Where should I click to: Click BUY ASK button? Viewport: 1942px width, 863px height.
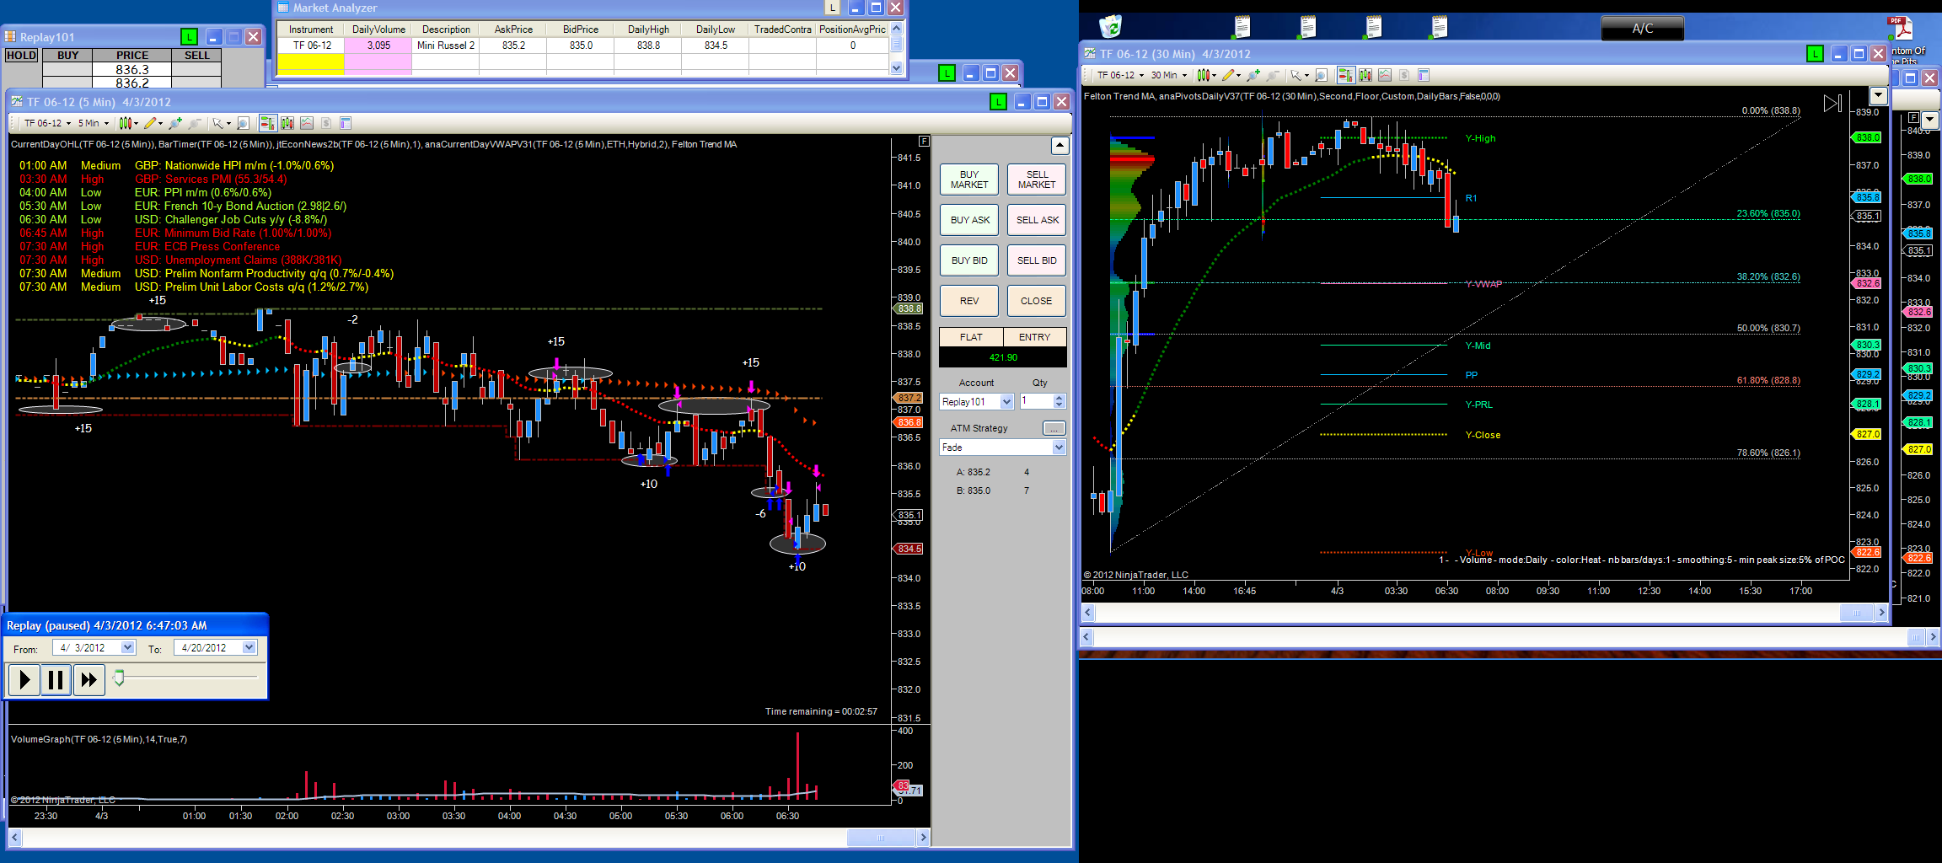pyautogui.click(x=969, y=220)
